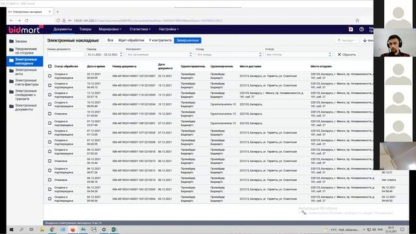Screen dimensions: 416x234
Task: Click the Место отгрузки column header
Action: click(321, 66)
